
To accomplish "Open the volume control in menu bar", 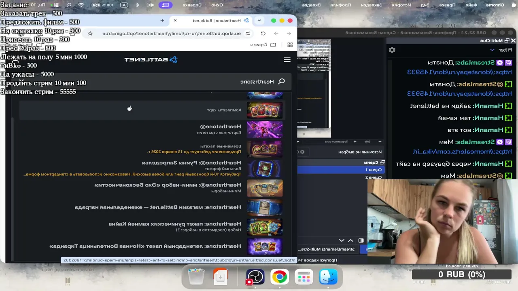I will [x=151, y=5].
